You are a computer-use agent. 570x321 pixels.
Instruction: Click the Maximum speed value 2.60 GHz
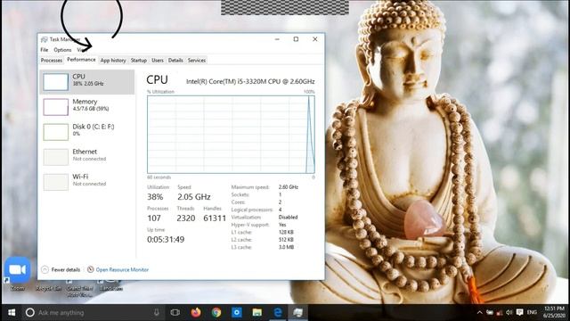pyautogui.click(x=289, y=187)
